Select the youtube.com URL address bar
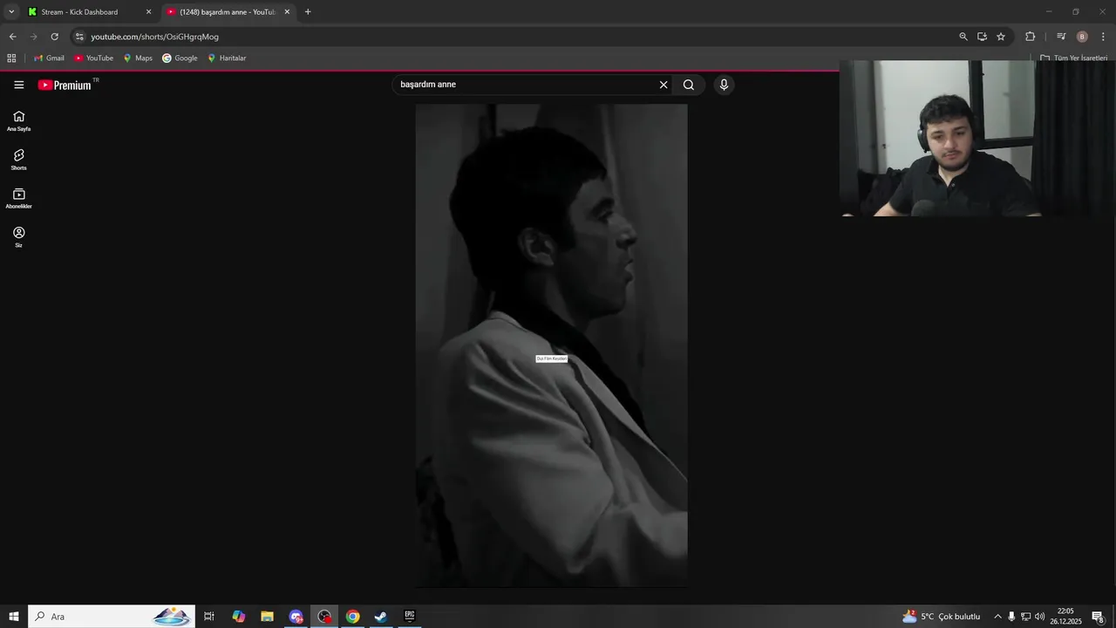1116x628 pixels. (514, 37)
